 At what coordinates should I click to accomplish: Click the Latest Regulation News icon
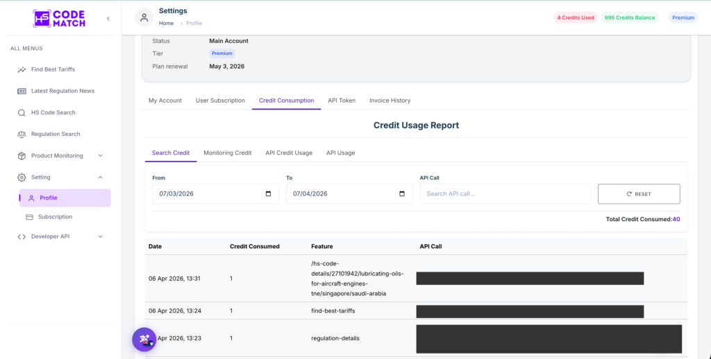tap(22, 91)
